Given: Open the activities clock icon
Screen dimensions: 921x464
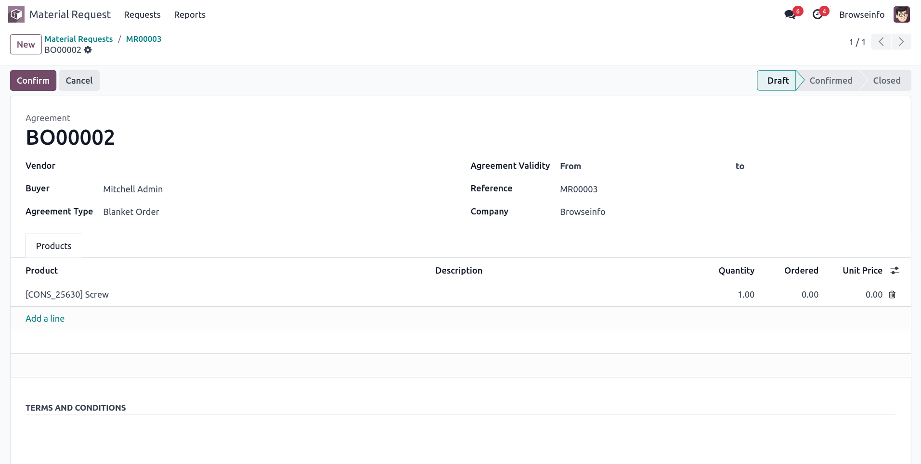Looking at the screenshot, I should point(817,14).
